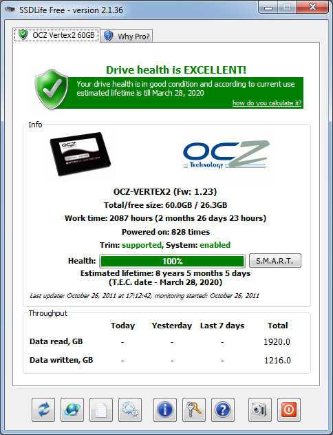Click the blue question mark help icon
This screenshot has width=333, height=435.
(x=223, y=410)
